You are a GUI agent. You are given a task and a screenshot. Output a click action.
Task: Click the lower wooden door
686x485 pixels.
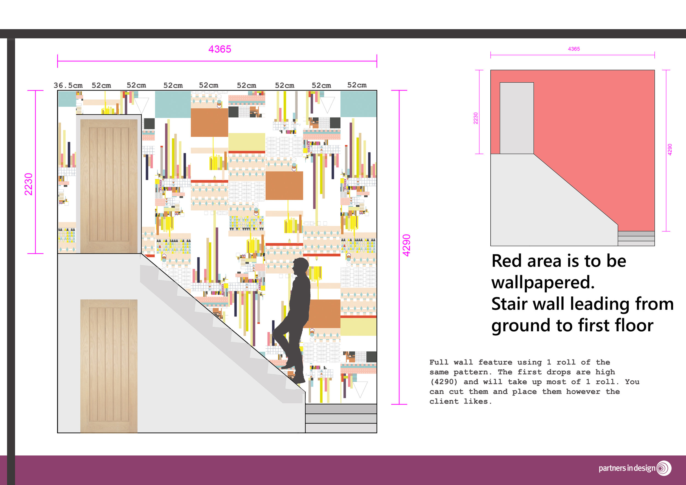coord(109,366)
